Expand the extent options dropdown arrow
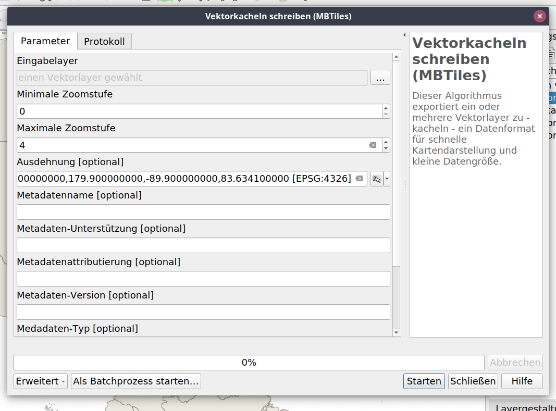556x411 pixels. [x=387, y=179]
